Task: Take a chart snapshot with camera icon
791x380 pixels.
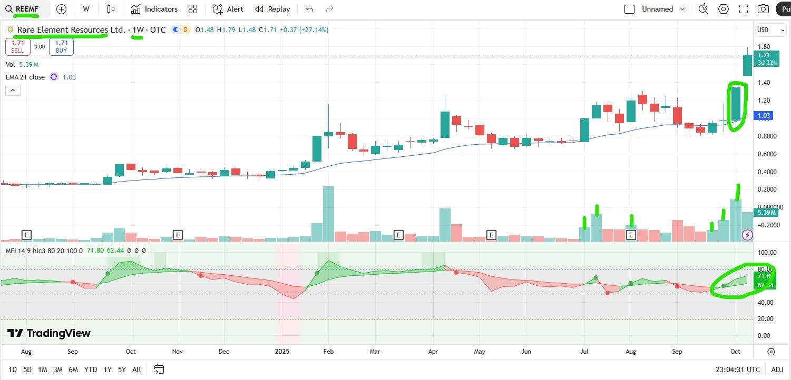Action: (x=763, y=9)
